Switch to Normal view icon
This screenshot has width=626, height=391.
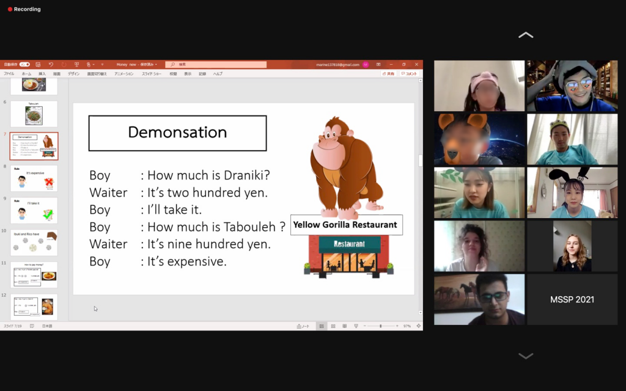(322, 326)
